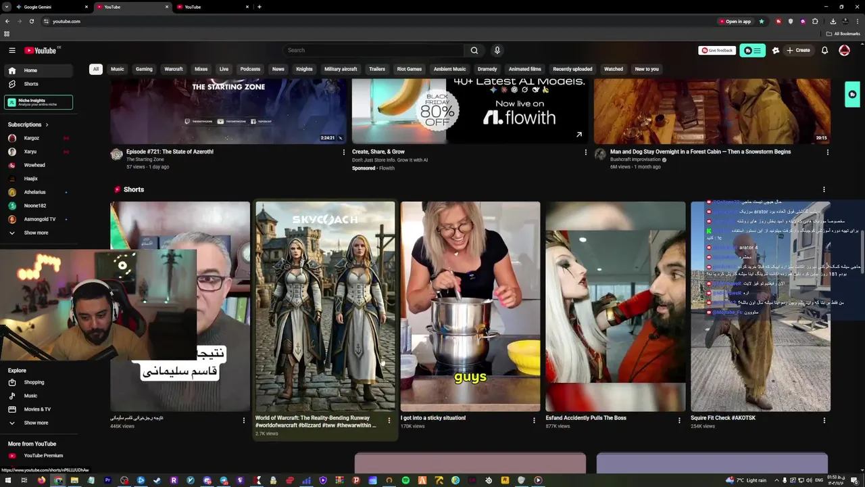Click the search magnifier button

(x=474, y=50)
